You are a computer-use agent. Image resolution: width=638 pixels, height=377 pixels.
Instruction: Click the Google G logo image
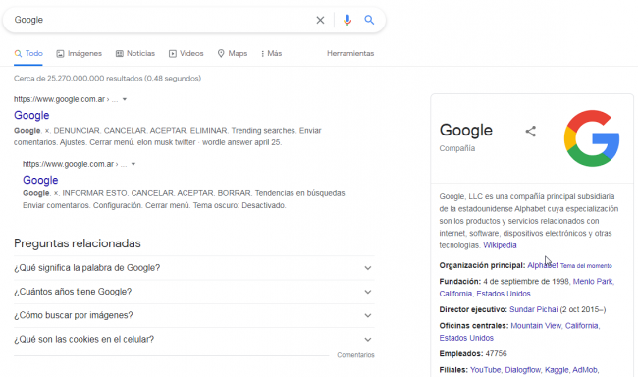click(592, 138)
